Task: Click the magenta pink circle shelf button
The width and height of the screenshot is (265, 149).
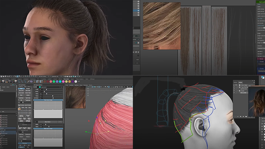Action: coord(63,82)
